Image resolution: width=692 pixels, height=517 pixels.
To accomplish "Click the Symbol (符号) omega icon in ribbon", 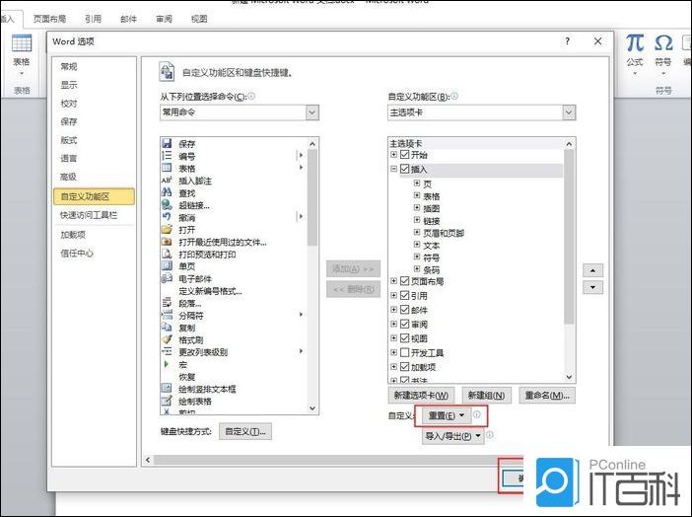I will [663, 43].
